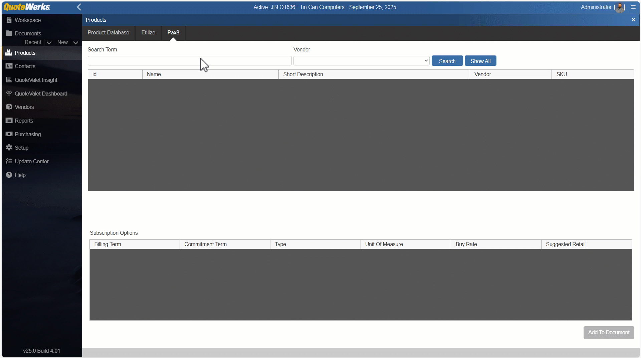Click the Buy Rate column header
Viewport: 641px width, 358px height.
pos(496,244)
